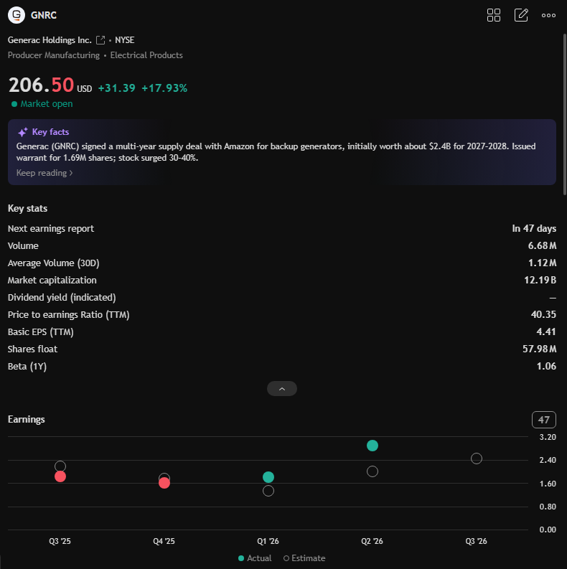Click the Volume value 6.68 M
567x569 pixels.
(542, 245)
